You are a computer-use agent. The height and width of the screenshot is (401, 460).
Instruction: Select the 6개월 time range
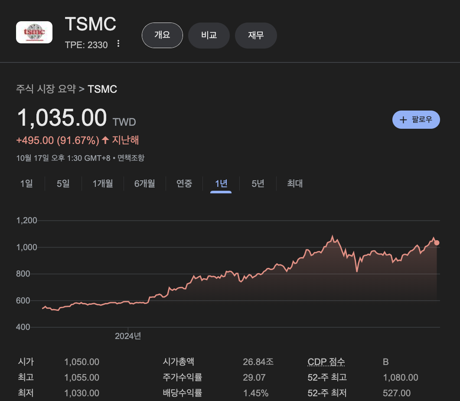point(145,184)
